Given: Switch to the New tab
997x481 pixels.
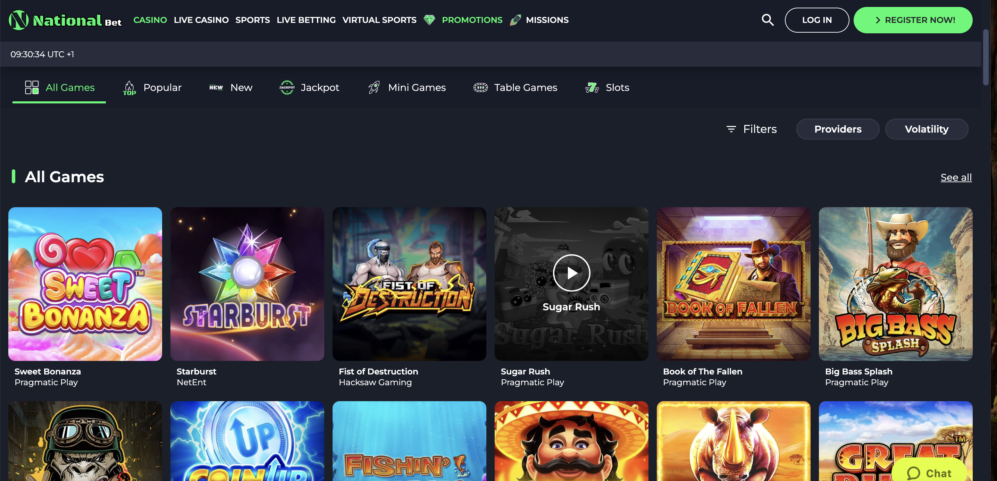Looking at the screenshot, I should (x=231, y=87).
